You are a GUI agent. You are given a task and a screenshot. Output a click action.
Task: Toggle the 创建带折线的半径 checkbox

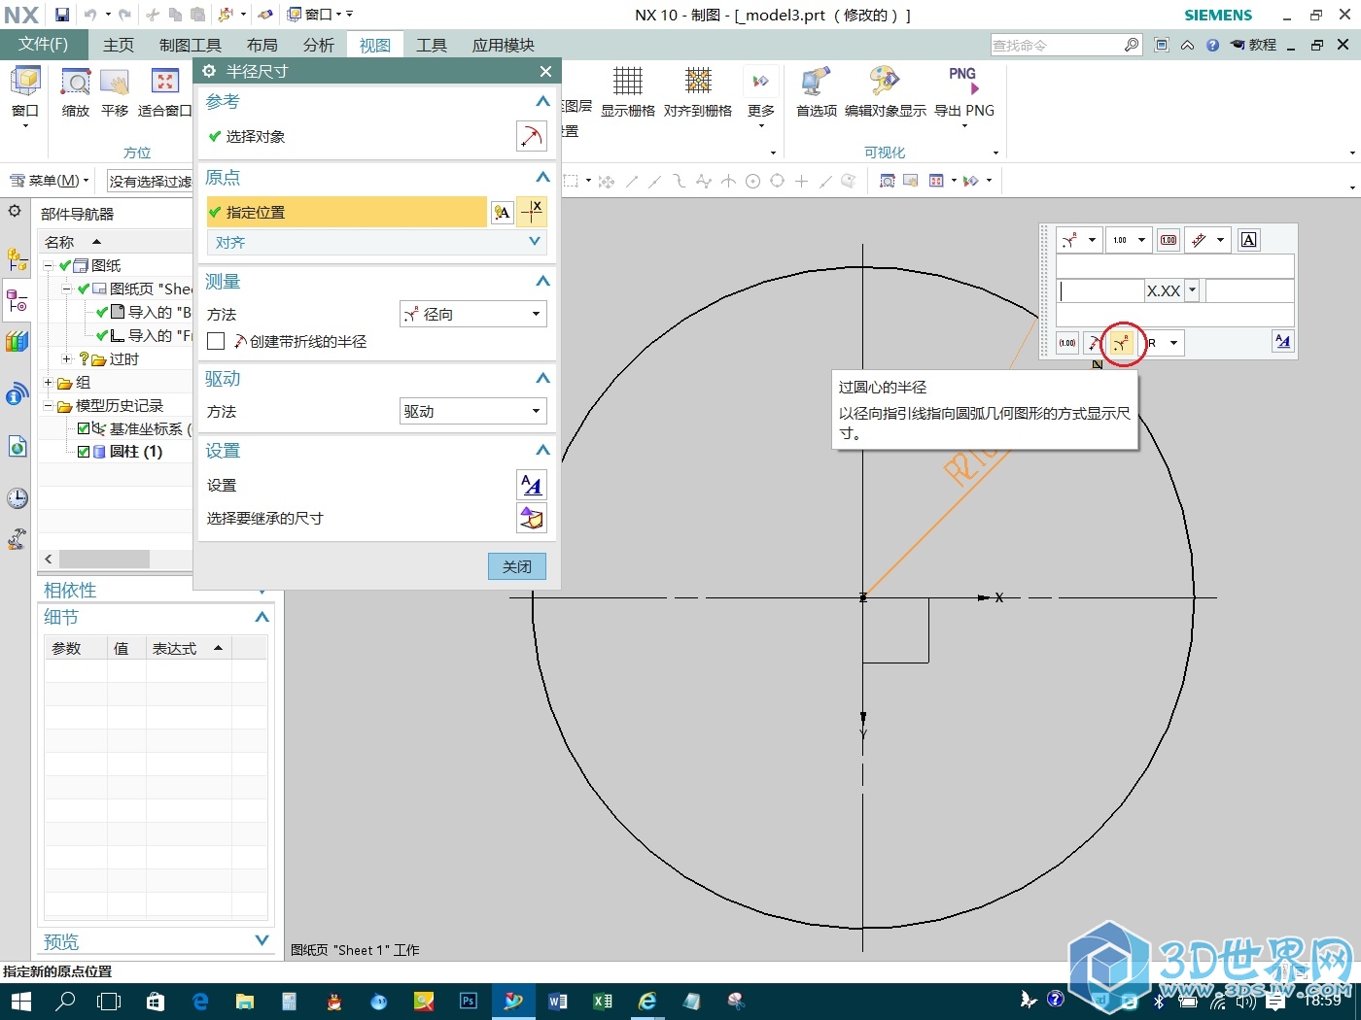click(x=216, y=341)
